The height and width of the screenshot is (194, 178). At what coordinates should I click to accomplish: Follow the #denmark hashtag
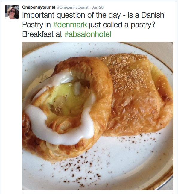pos(70,25)
